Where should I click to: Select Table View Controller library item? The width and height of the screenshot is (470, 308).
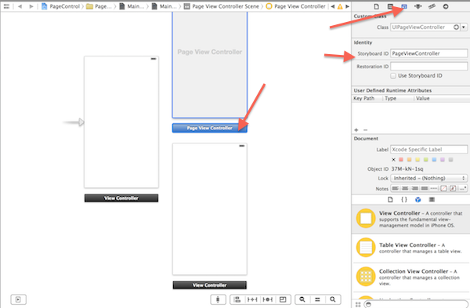tap(410, 248)
